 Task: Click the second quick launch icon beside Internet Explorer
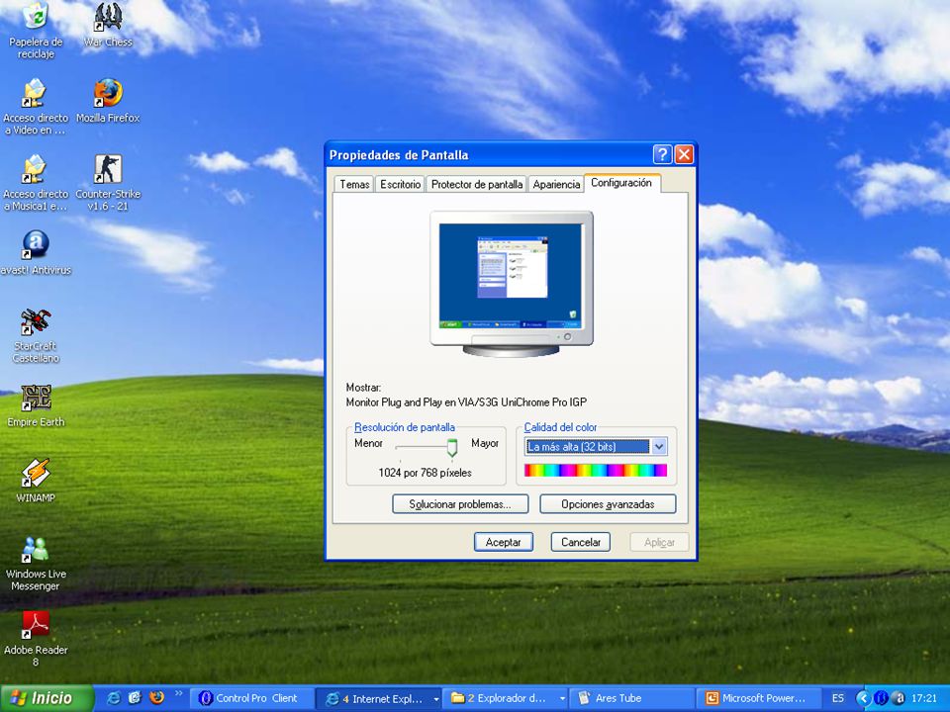click(x=135, y=698)
